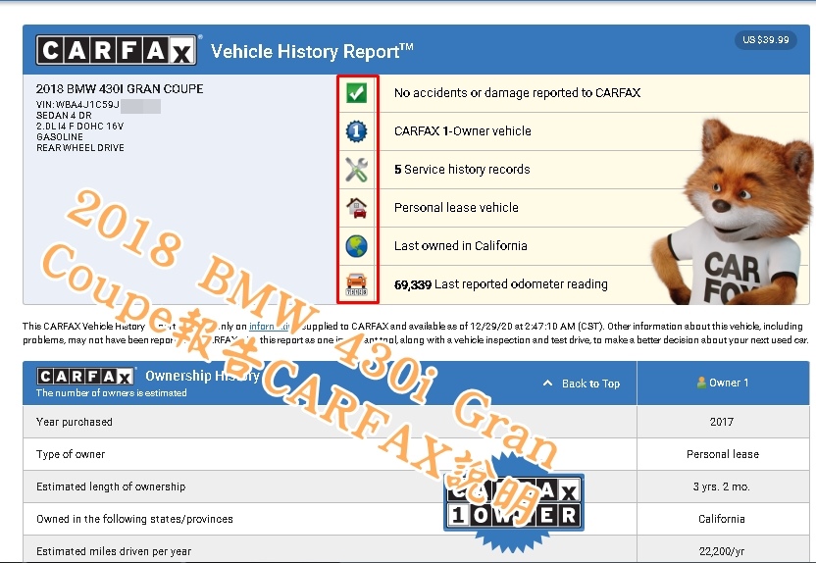Click the house and car personal lease icon
The image size is (816, 563).
click(x=356, y=208)
